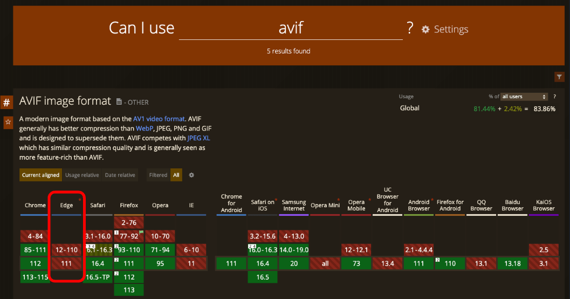Select Safari 16.4 version cell
Screen dimensions: 570x299
[98, 263]
